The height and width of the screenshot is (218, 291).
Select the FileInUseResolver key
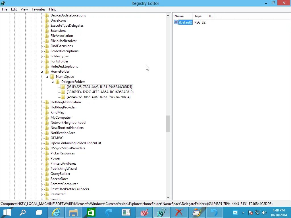click(63, 41)
